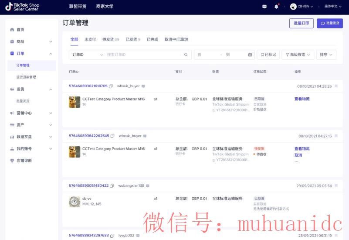Viewport: 349px width, 240px height.
Task: Open chat with the wbxuk_buyer 04:27:15 order
Action: click(145, 136)
